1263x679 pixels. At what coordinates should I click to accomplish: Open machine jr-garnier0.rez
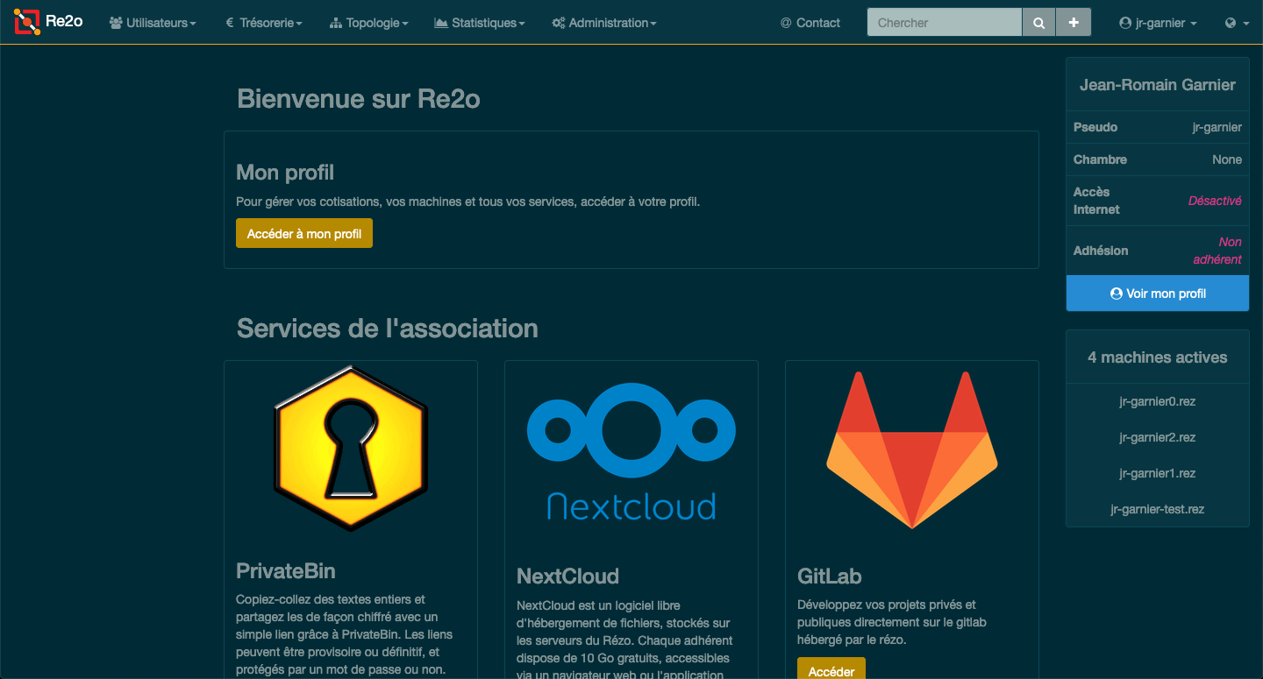point(1158,401)
